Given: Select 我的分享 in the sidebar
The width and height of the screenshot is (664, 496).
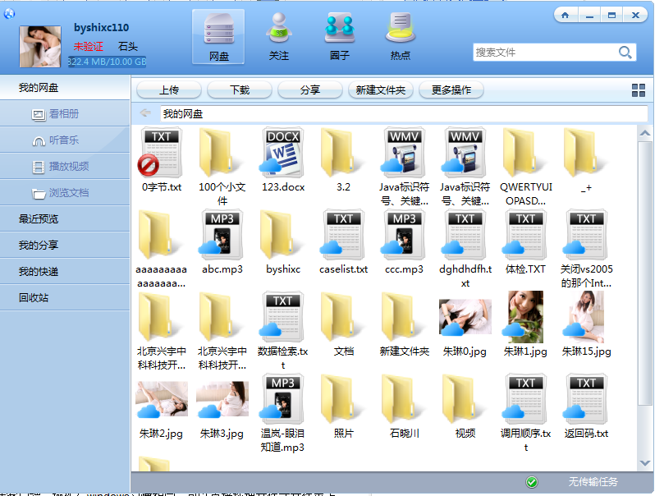Looking at the screenshot, I should click(x=65, y=246).
